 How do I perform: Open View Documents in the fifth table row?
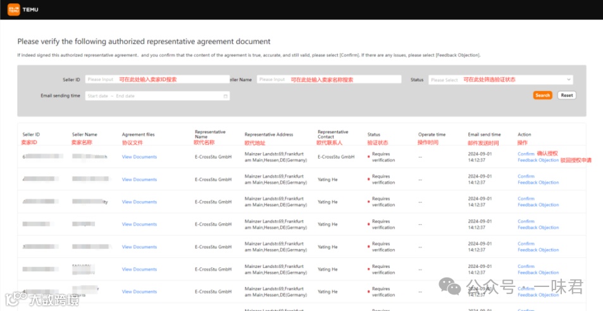[x=139, y=247]
